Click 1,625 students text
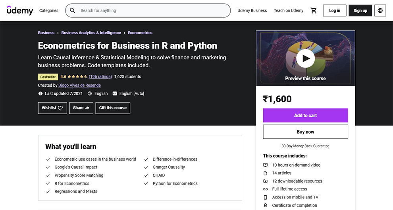The image size is (393, 210). tap(127, 77)
